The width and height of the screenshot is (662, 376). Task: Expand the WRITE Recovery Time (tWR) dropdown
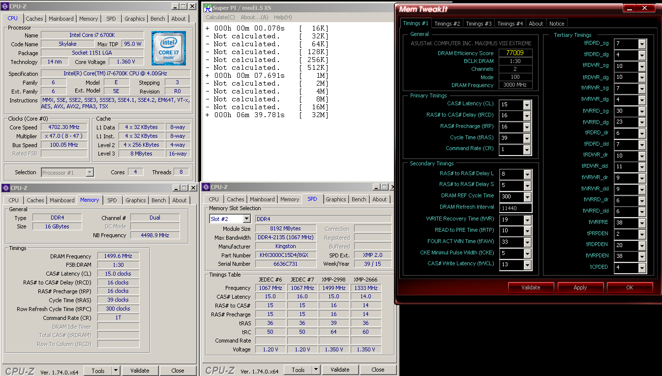point(527,220)
